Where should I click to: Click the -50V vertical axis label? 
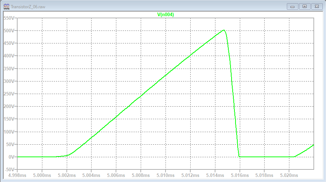9,170
